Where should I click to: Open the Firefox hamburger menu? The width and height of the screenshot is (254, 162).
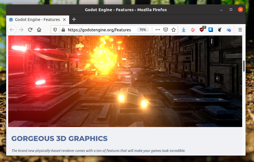tap(240, 30)
